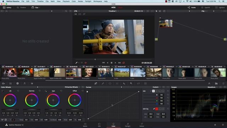Viewport: 227px width, 128px height.
Task: Reset the Gamma wheel
Action: pos(40,91)
